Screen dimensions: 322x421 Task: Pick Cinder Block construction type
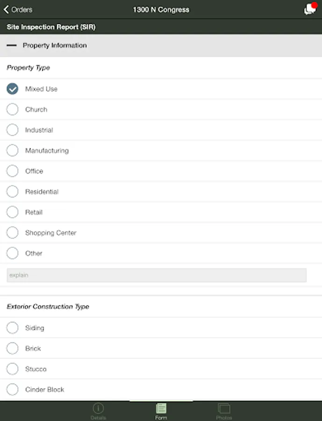pyautogui.click(x=13, y=390)
